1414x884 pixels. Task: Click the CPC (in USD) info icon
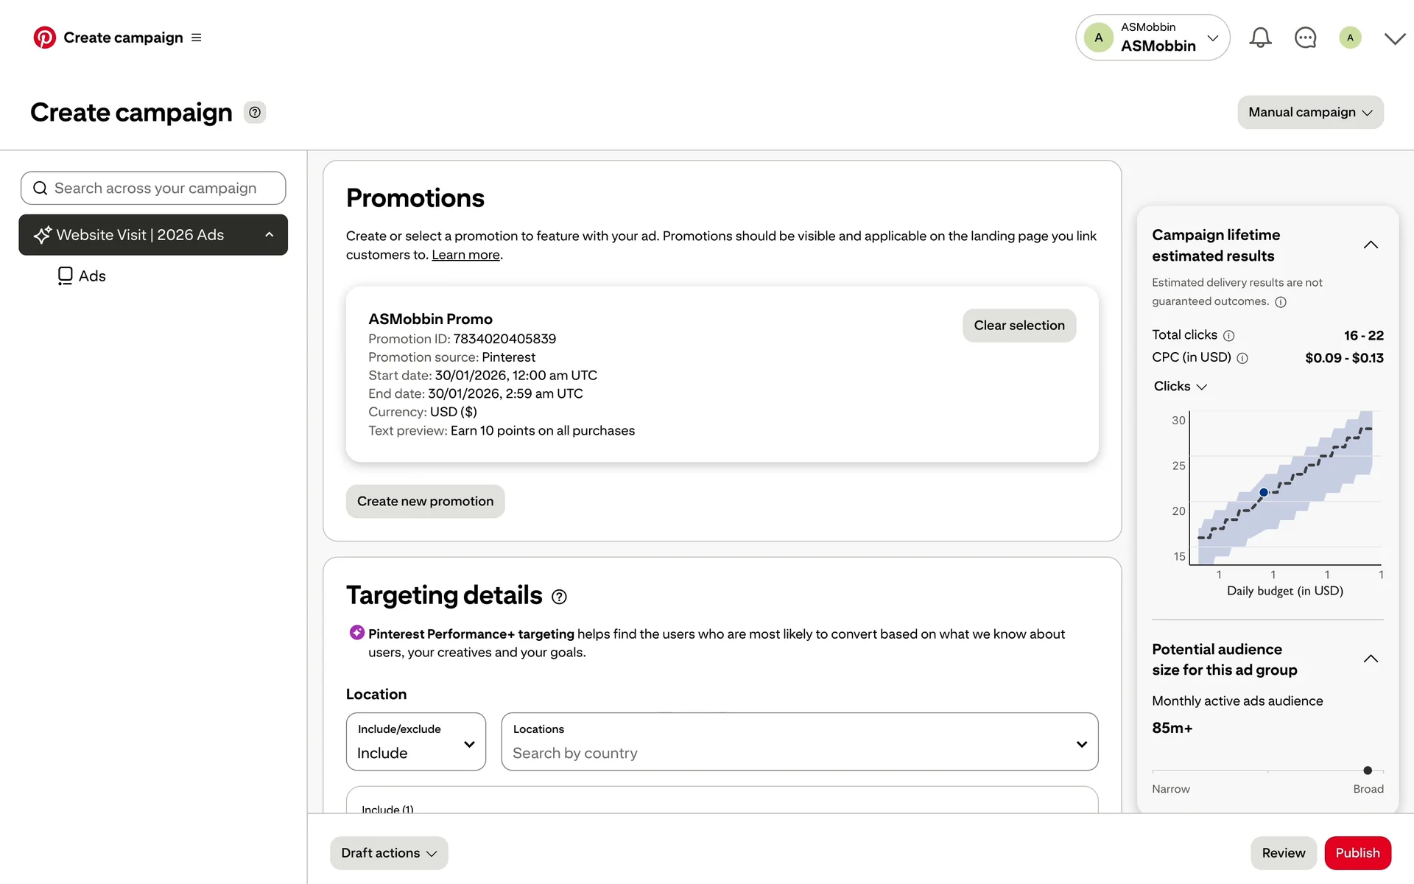1242,359
